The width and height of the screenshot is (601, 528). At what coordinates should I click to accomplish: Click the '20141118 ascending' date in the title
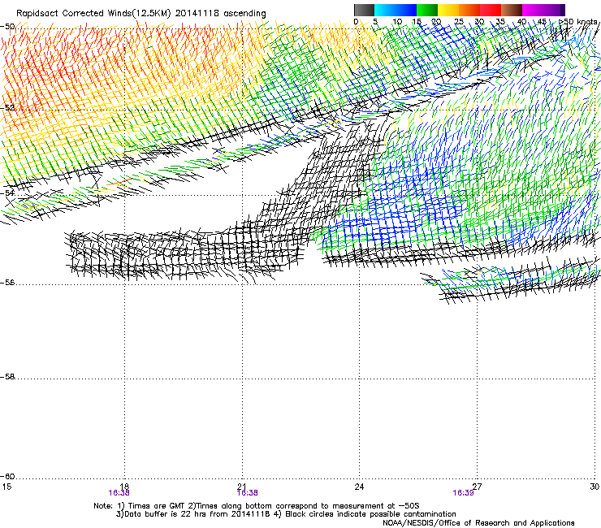(221, 13)
